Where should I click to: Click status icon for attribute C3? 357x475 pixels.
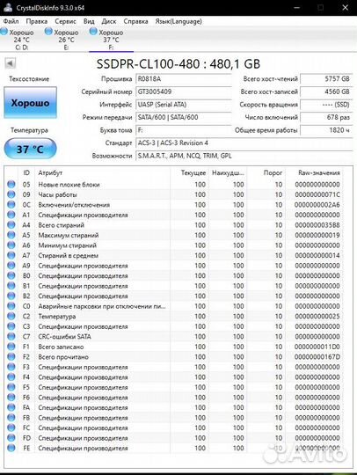[11, 326]
